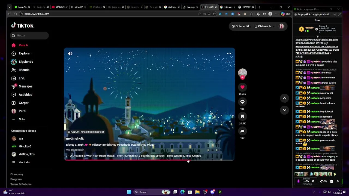
Task: Seek on the video progress bar
Action: click(x=149, y=160)
